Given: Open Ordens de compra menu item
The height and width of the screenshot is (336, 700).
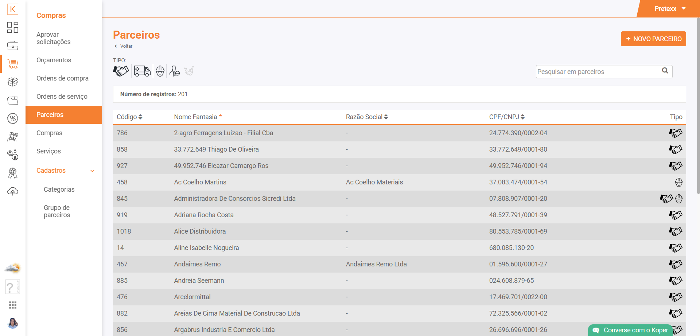Looking at the screenshot, I should coord(62,78).
